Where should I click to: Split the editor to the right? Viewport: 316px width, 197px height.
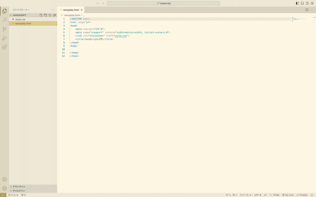coord(307,10)
